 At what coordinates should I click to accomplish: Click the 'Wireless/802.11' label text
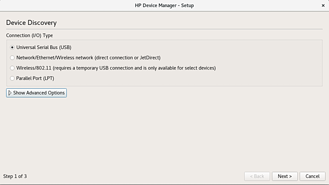34,68
